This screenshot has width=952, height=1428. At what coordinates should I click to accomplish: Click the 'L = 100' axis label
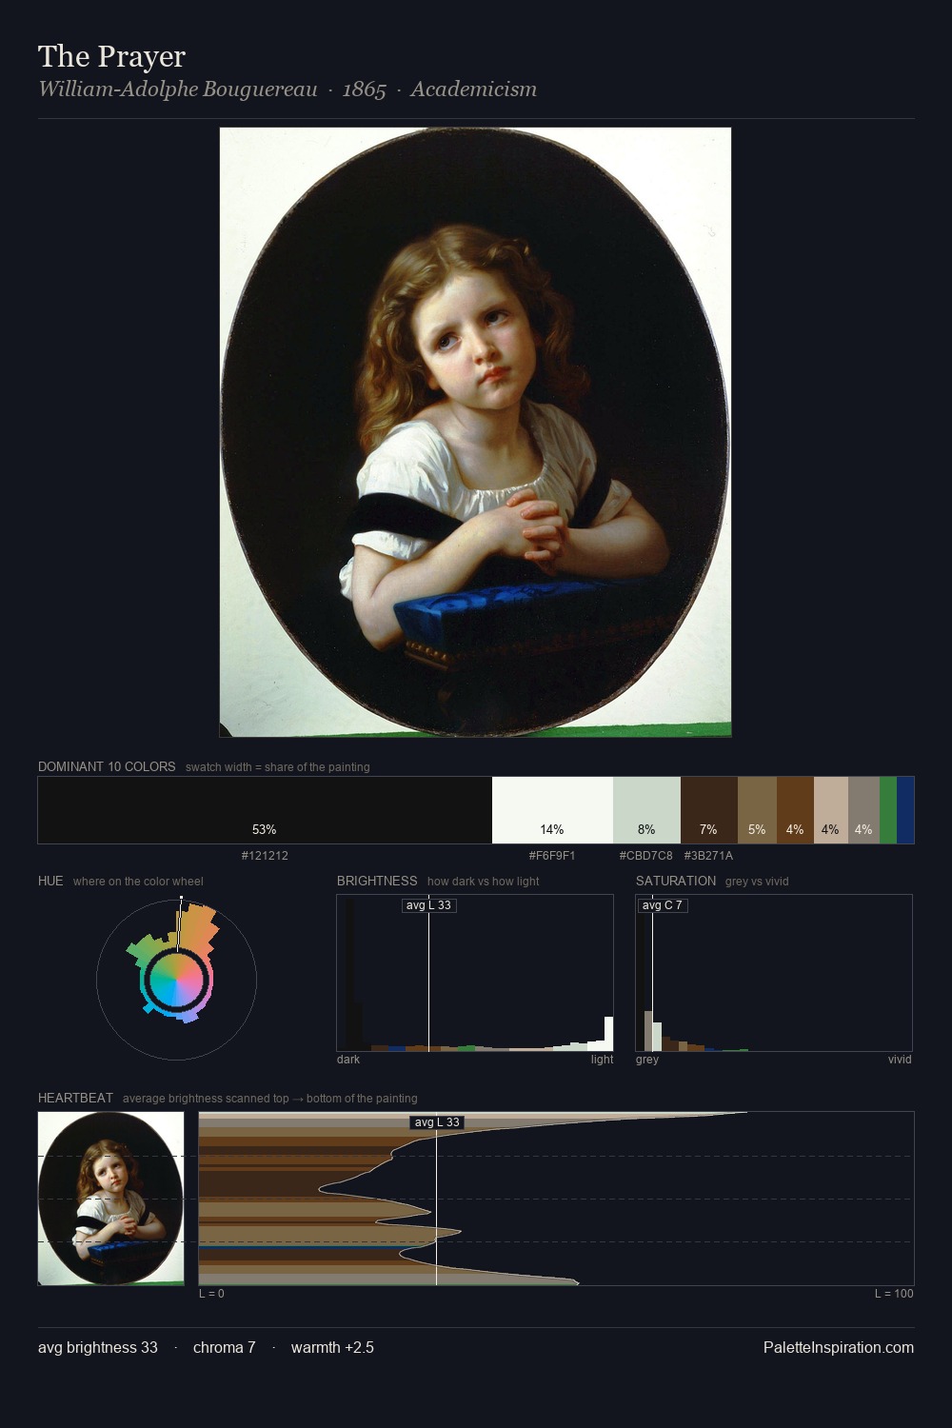pos(894,1294)
